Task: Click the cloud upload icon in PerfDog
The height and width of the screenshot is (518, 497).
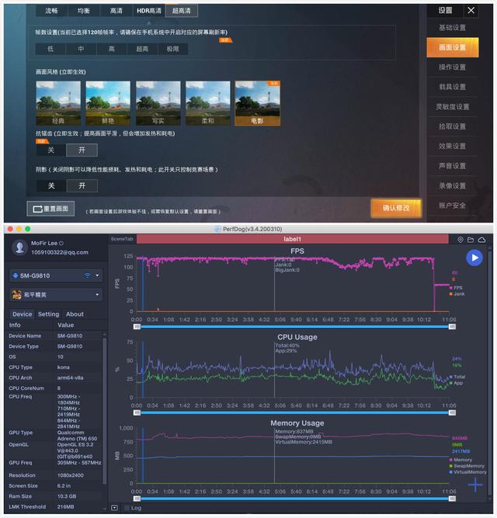Action: [481, 240]
